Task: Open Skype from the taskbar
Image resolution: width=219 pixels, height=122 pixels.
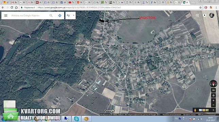Action: [x=77, y=119]
